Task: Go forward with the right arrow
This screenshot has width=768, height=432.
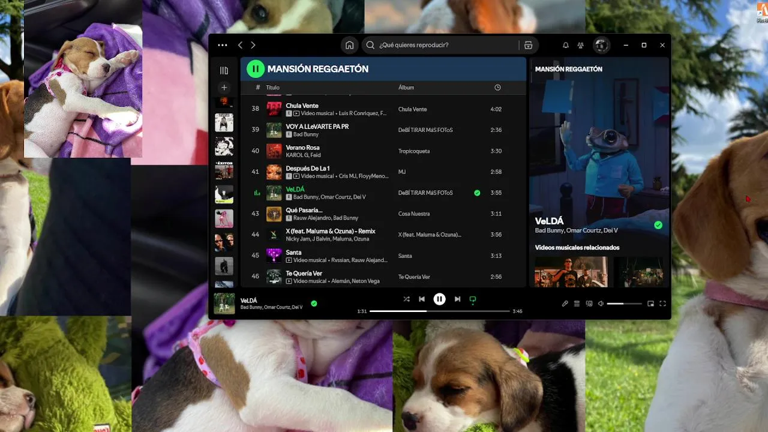Action: (253, 45)
